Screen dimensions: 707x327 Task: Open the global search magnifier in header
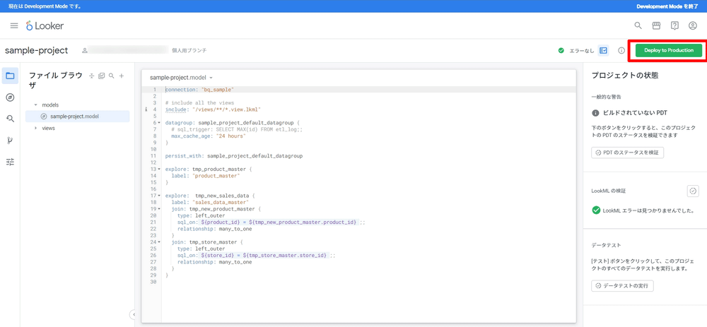click(638, 25)
